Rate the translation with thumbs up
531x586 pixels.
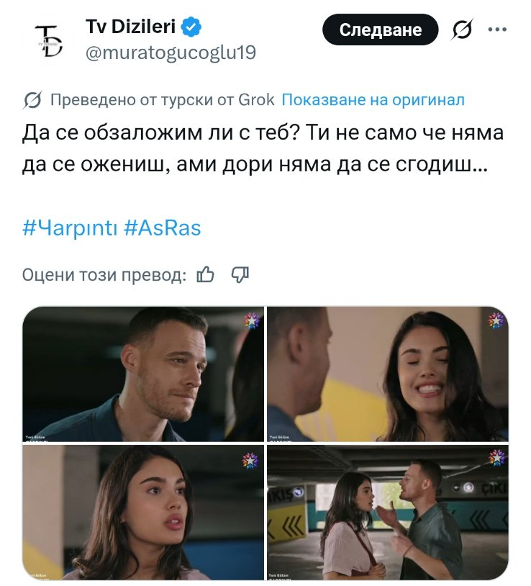coord(205,275)
